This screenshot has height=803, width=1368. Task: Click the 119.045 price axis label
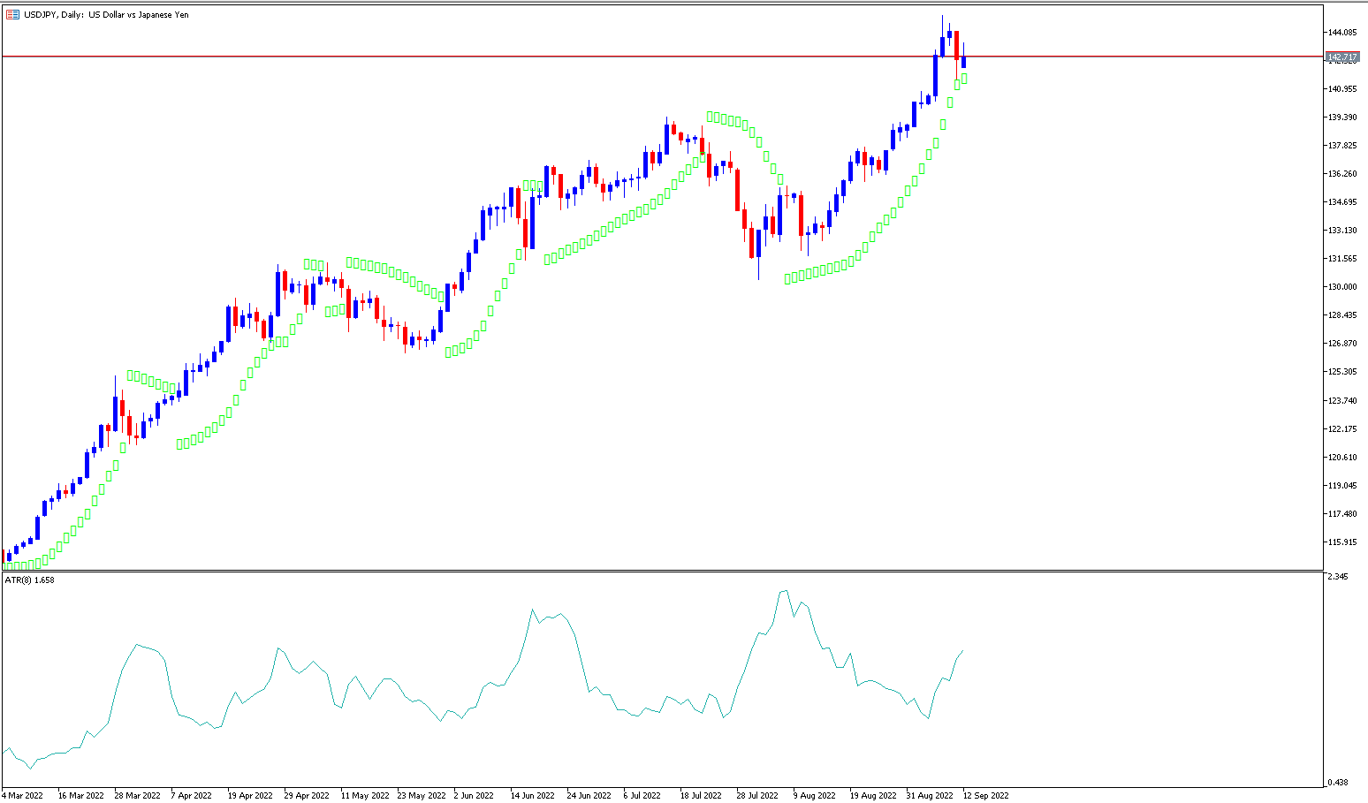[x=1342, y=486]
